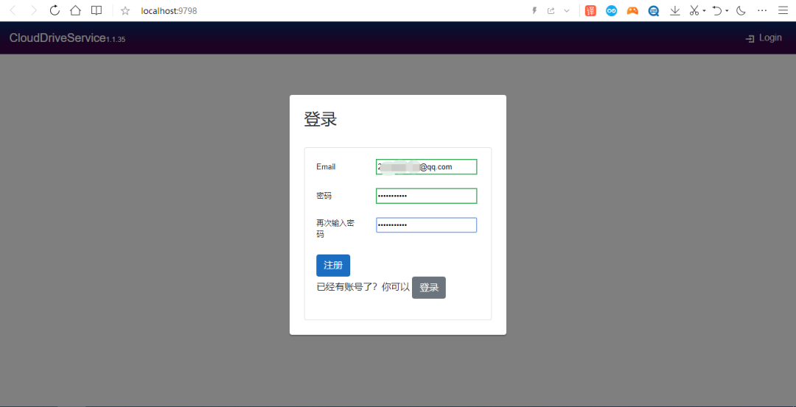
Task: Toggle night mode moon icon
Action: click(741, 11)
